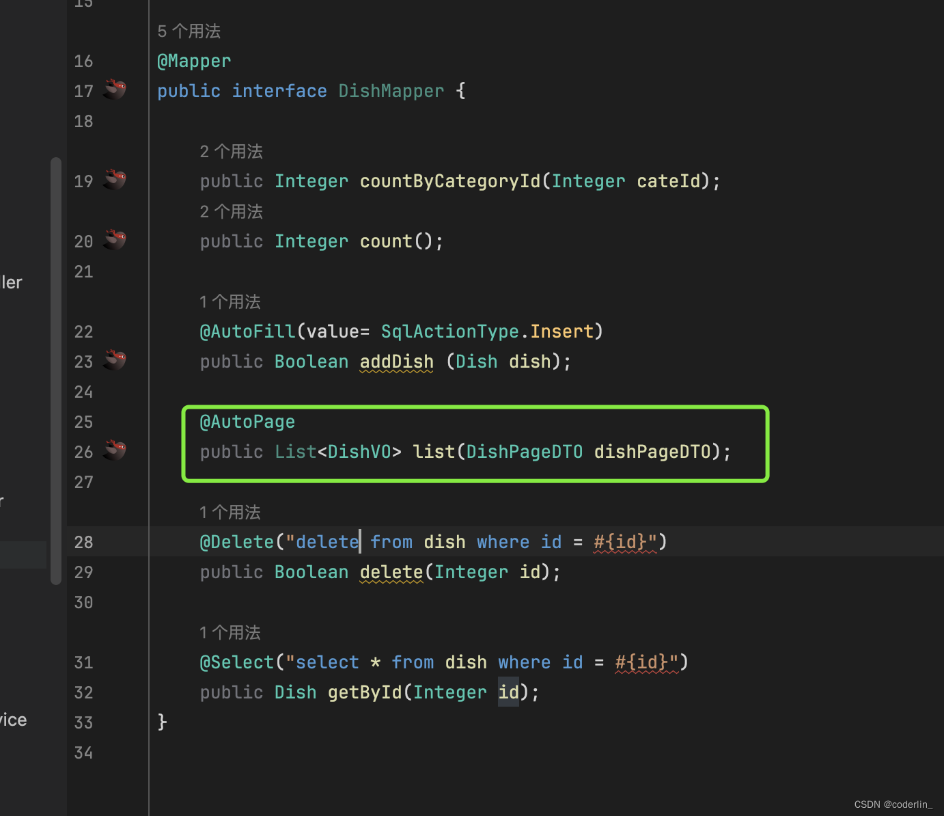Open the '1 个用法' hint above @Delete
Screen dimensions: 944x816
(230, 513)
